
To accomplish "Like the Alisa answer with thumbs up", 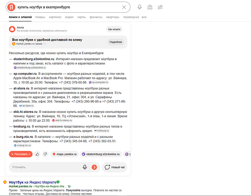I will [37, 154].
